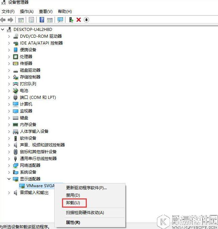Click the 存储控制器 storage controller icon
The height and width of the screenshot is (229, 218).
point(16,77)
